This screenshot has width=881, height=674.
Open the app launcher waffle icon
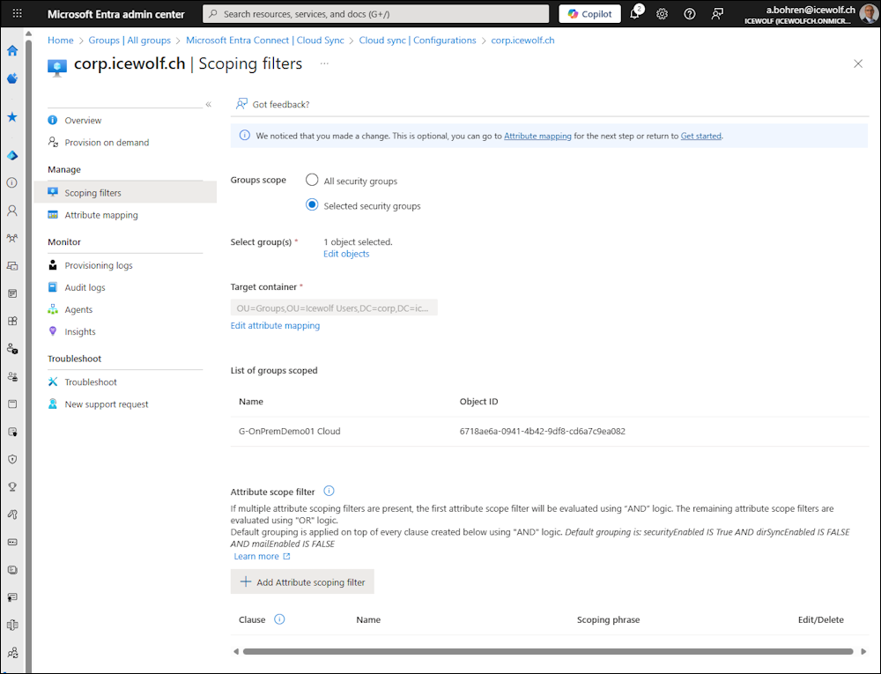(17, 14)
